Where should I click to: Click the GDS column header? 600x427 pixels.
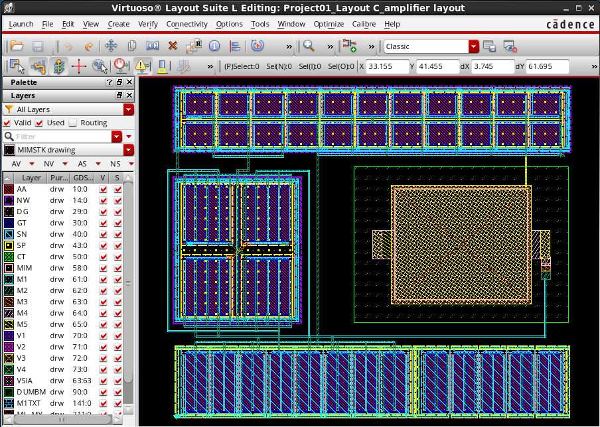[83, 178]
